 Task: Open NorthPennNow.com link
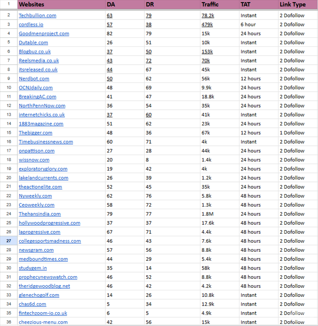pyautogui.click(x=42, y=105)
